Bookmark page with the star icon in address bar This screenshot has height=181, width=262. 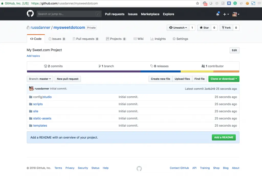click(x=198, y=4)
